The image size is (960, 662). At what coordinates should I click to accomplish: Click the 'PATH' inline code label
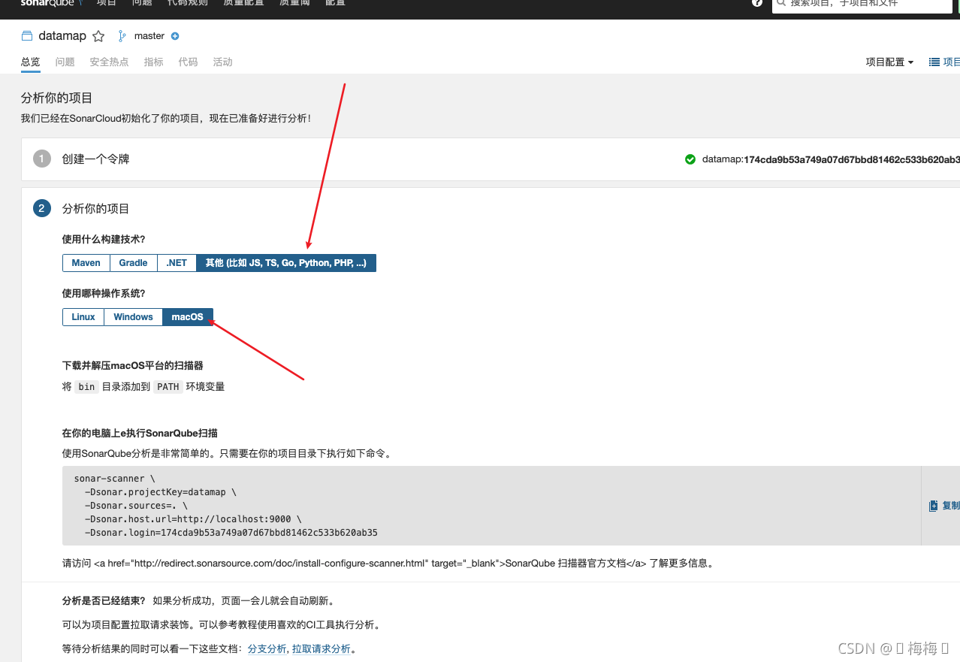pyautogui.click(x=168, y=387)
